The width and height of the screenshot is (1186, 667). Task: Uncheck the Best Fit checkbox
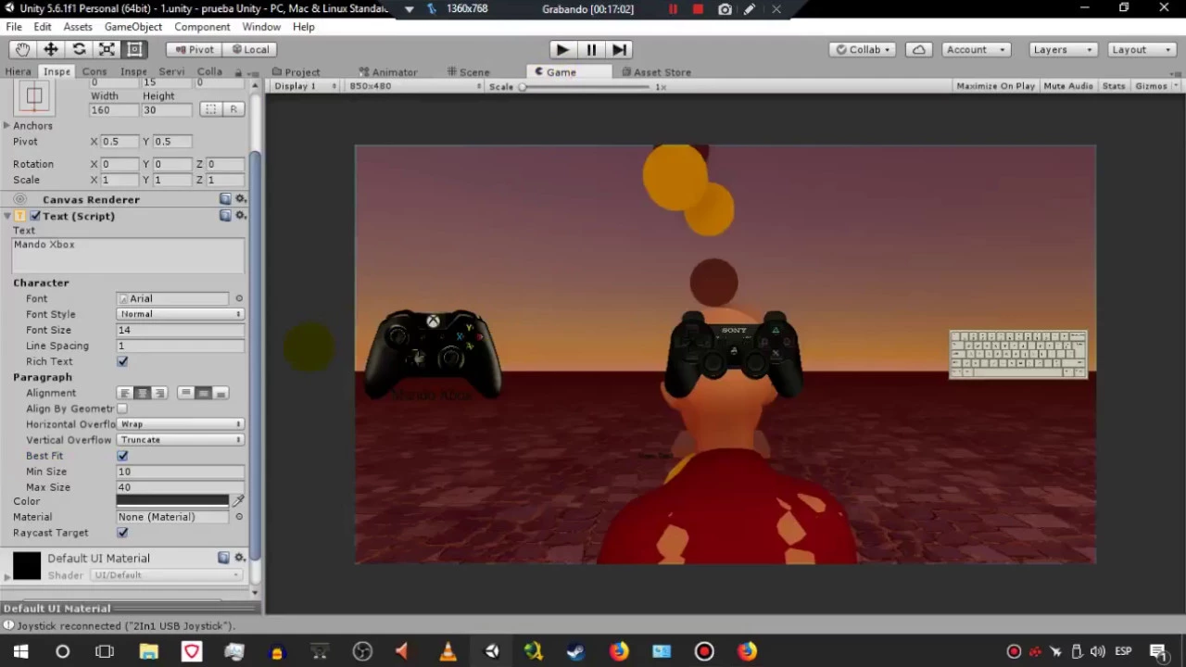(x=122, y=456)
